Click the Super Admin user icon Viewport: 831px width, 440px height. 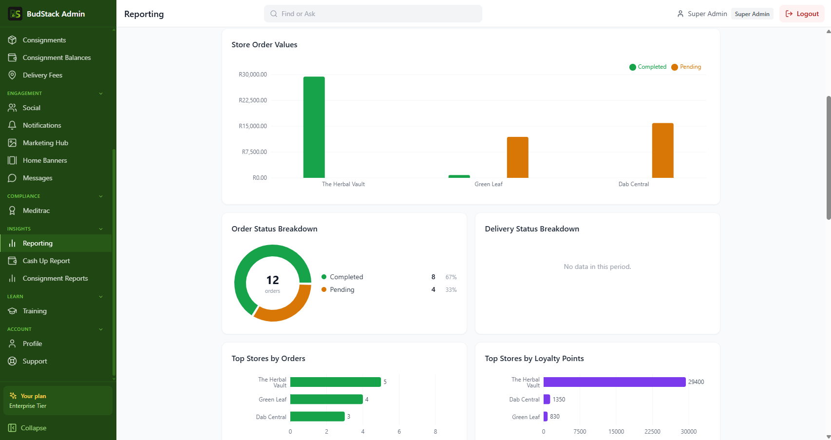tap(680, 14)
